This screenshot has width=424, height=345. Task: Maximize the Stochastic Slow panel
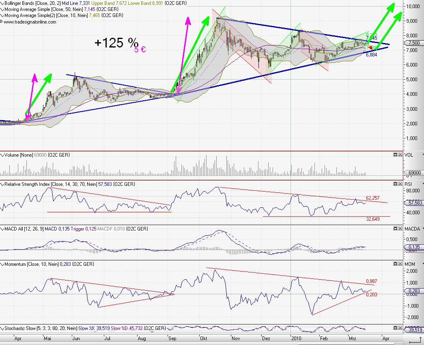tap(395, 328)
